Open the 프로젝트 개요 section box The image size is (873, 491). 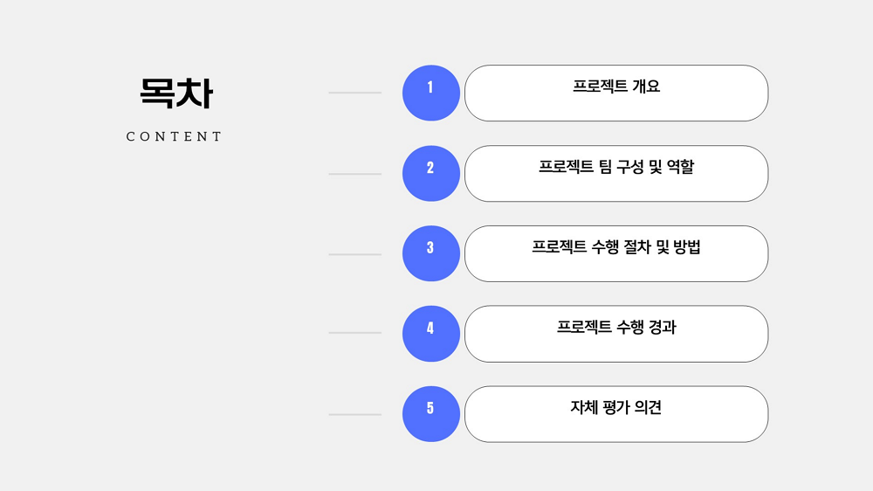tap(616, 93)
